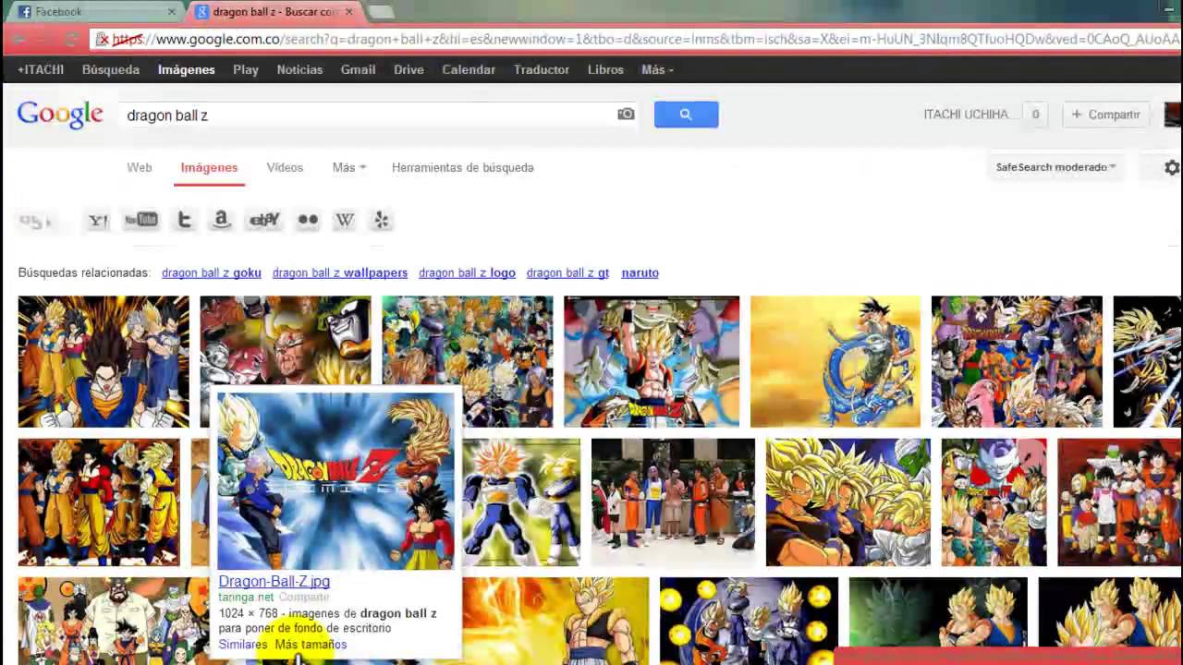This screenshot has height=665, width=1183.
Task: Click the Compartir share button
Action: 1105,115
